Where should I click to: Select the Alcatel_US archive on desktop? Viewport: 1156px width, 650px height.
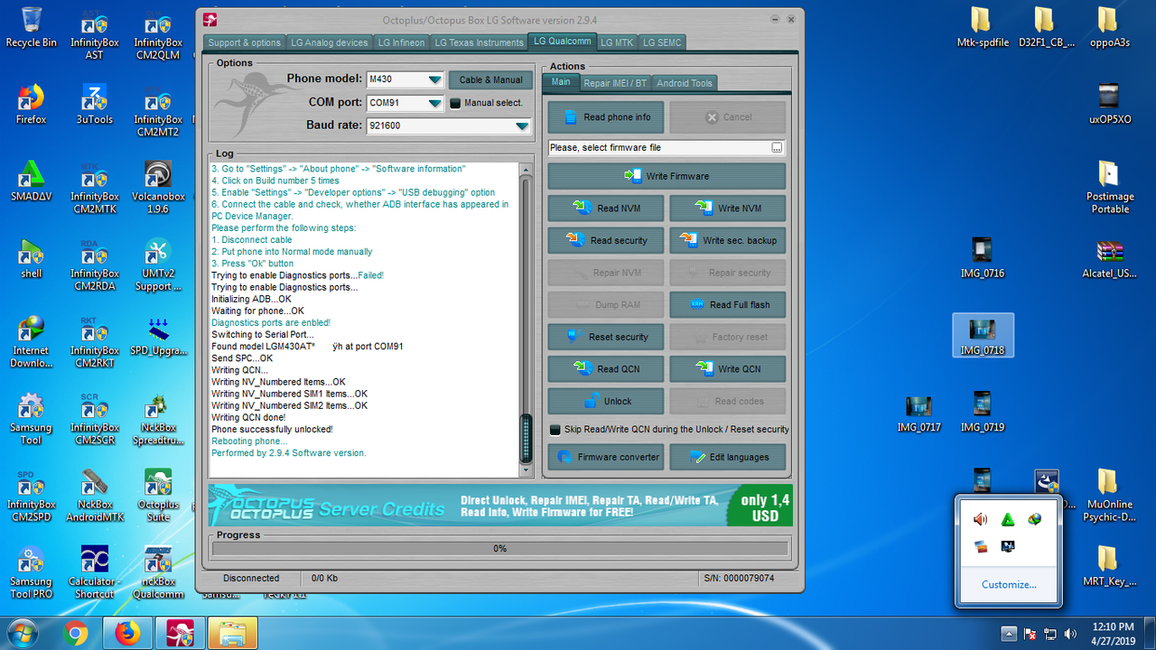pyautogui.click(x=1108, y=258)
